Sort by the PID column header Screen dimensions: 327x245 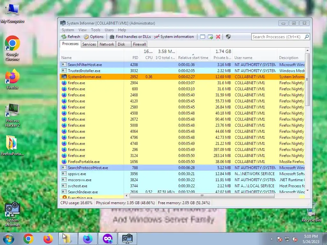(x=132, y=58)
